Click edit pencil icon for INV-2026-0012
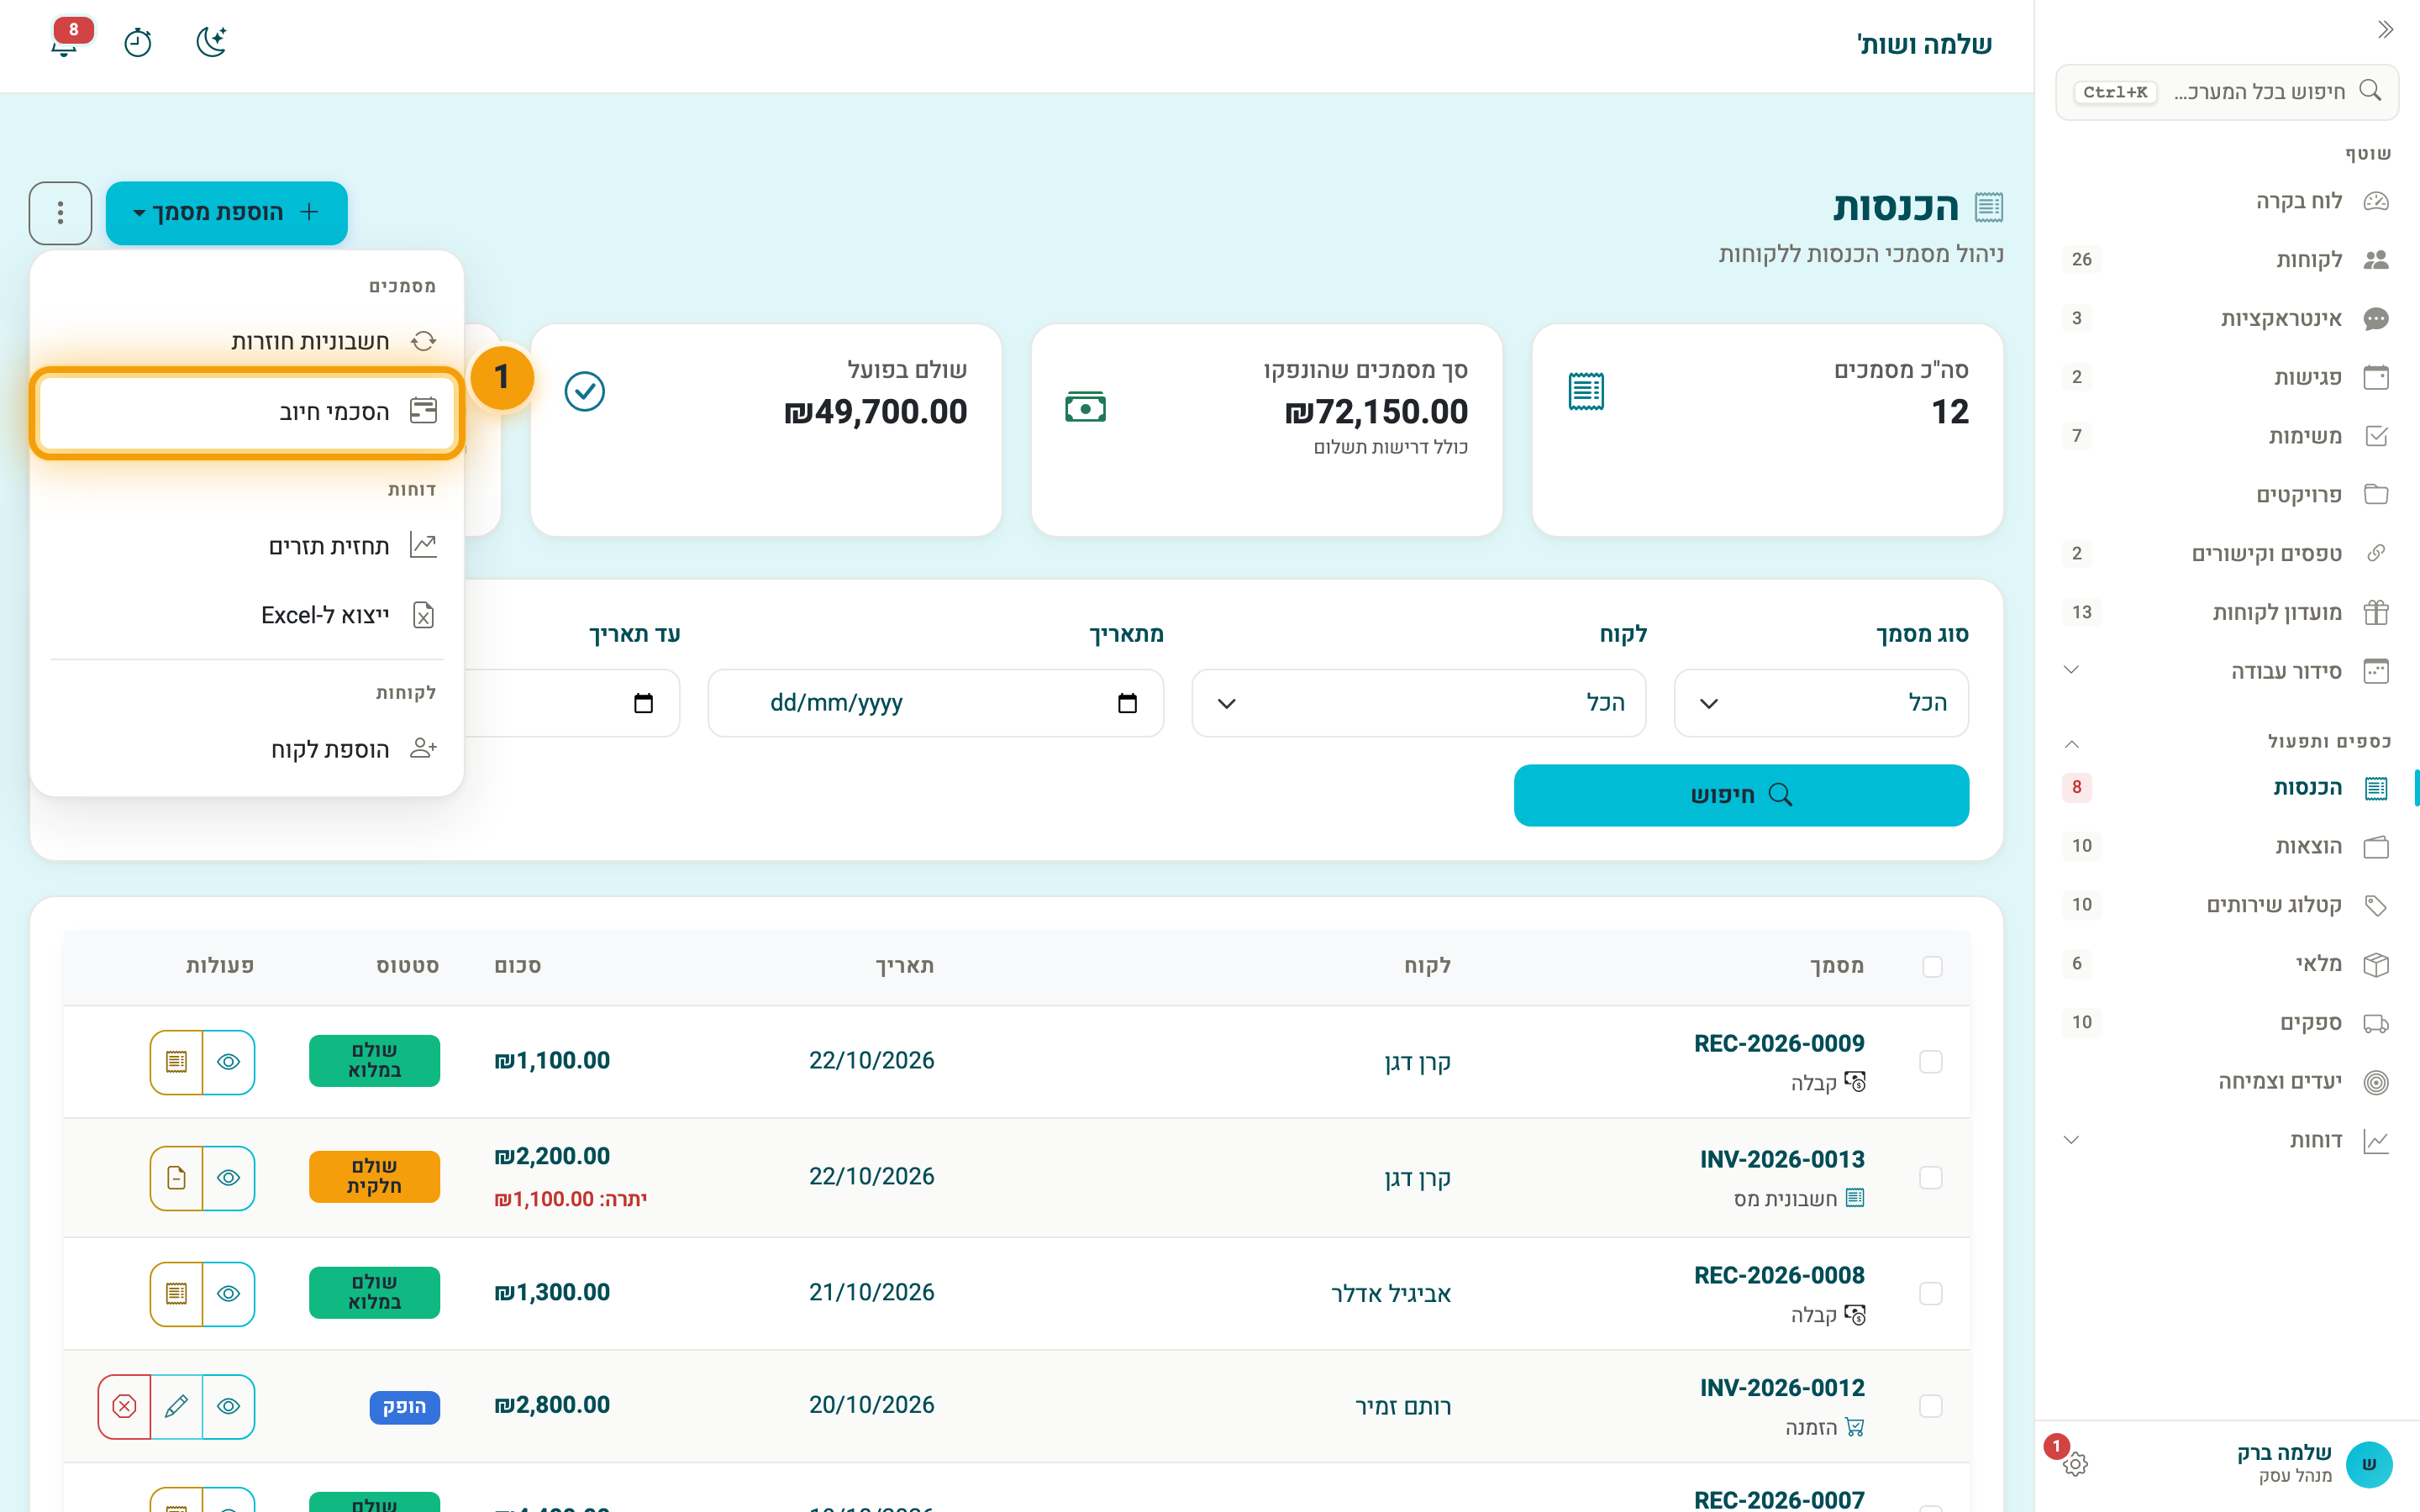 point(177,1406)
